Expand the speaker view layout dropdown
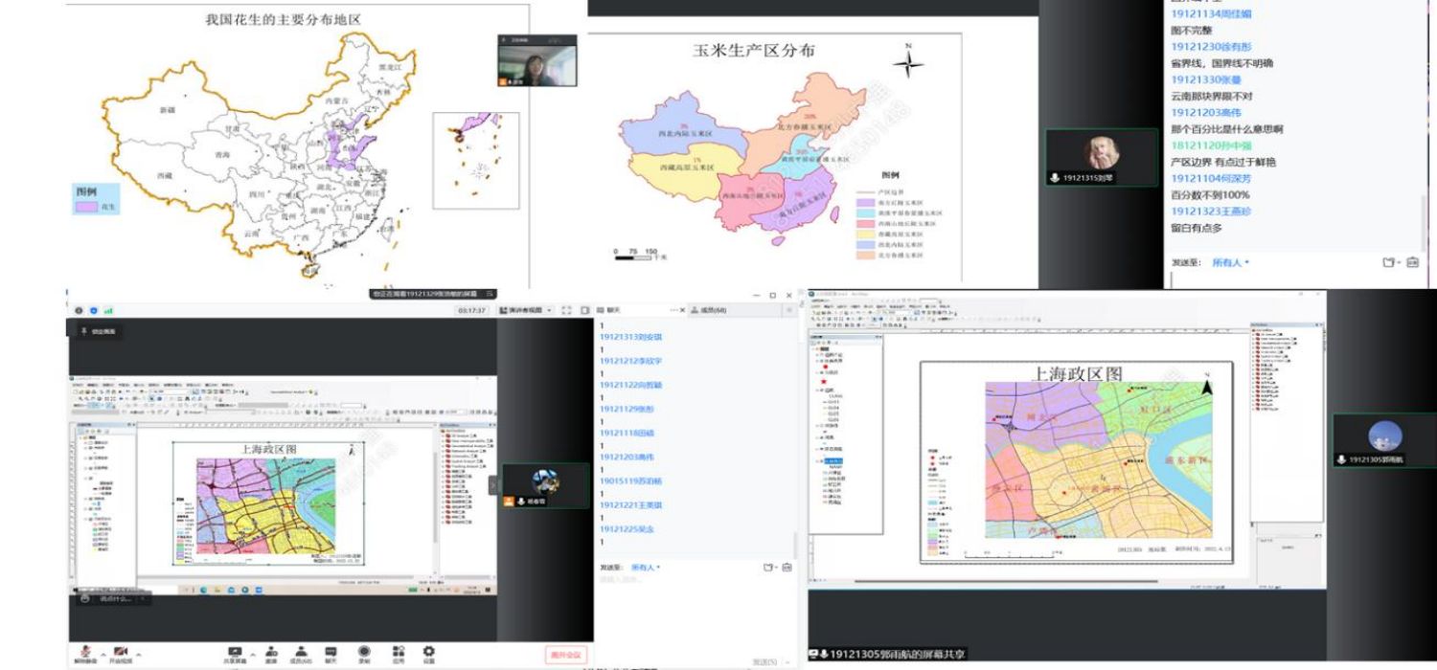 525,310
